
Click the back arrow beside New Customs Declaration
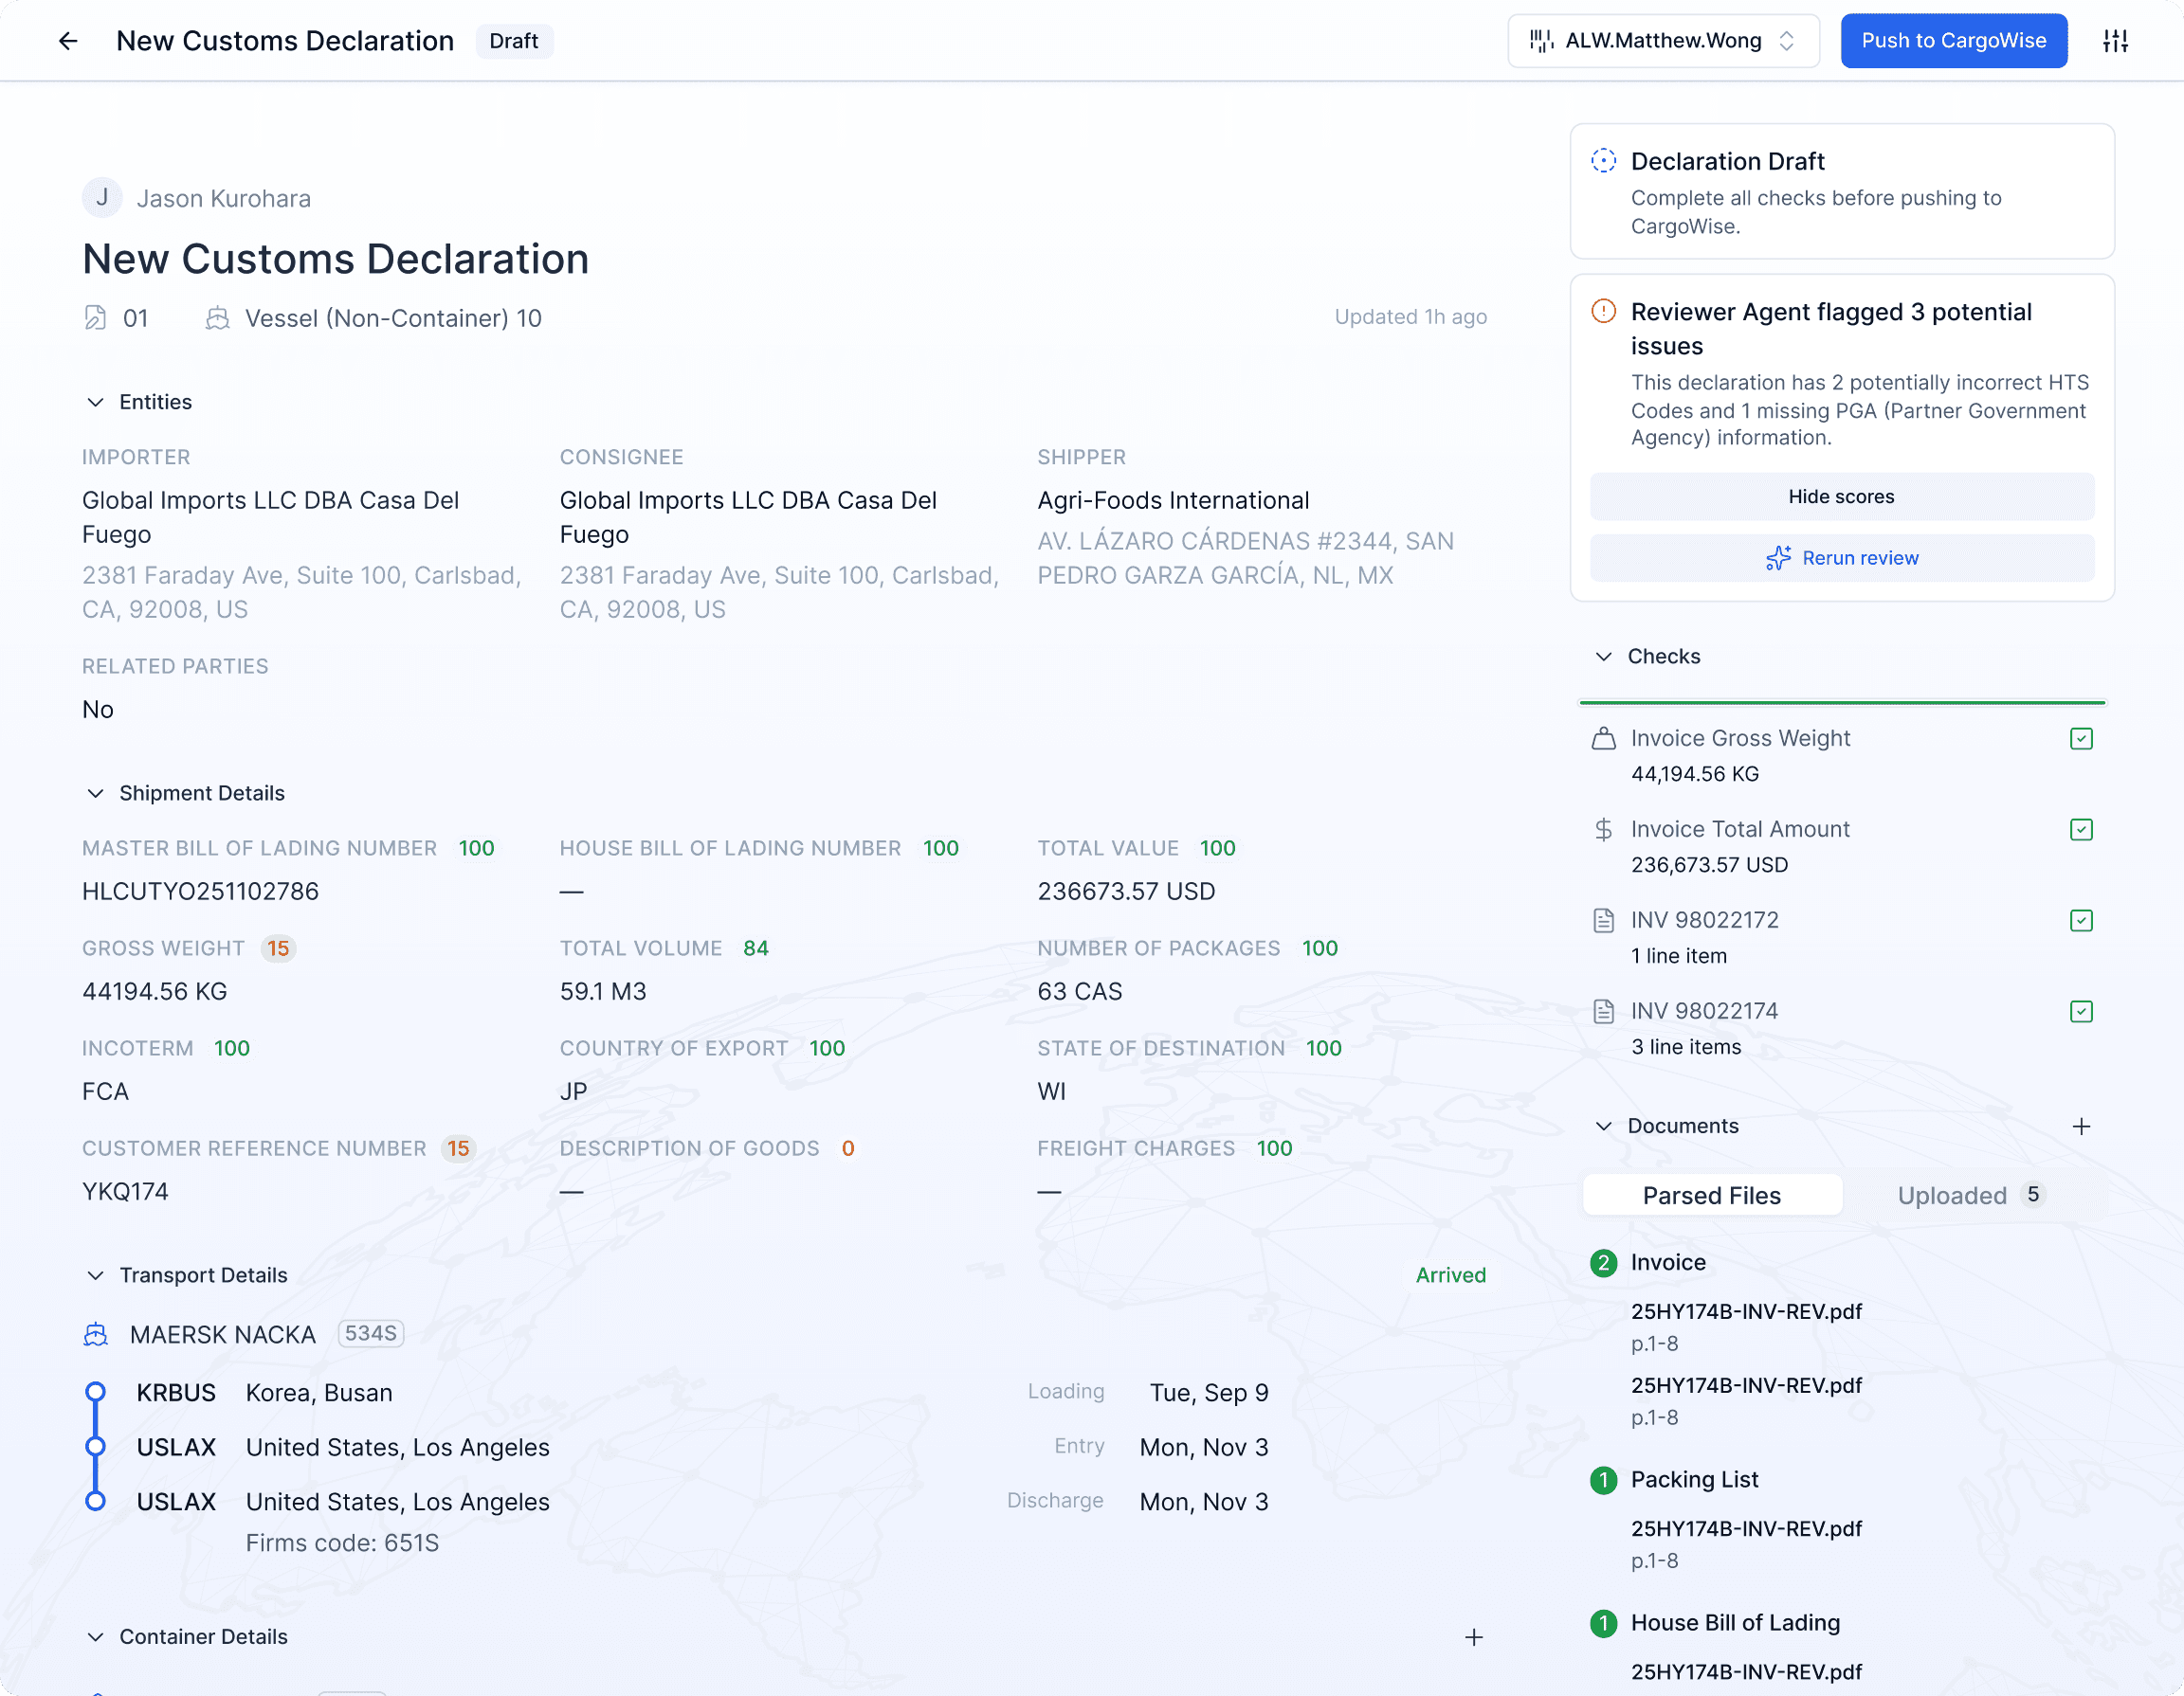[68, 40]
